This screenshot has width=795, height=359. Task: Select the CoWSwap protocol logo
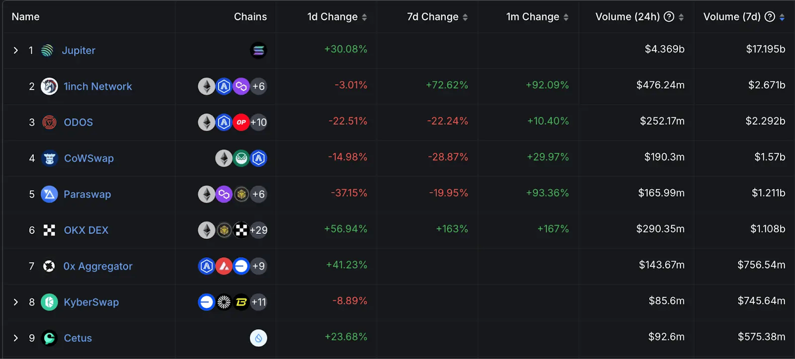[x=49, y=158]
